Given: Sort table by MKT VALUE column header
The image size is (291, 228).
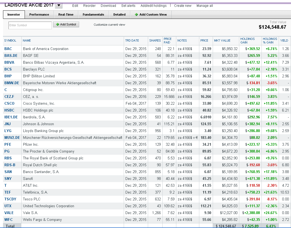Looking at the screenshot, I should point(222,40).
